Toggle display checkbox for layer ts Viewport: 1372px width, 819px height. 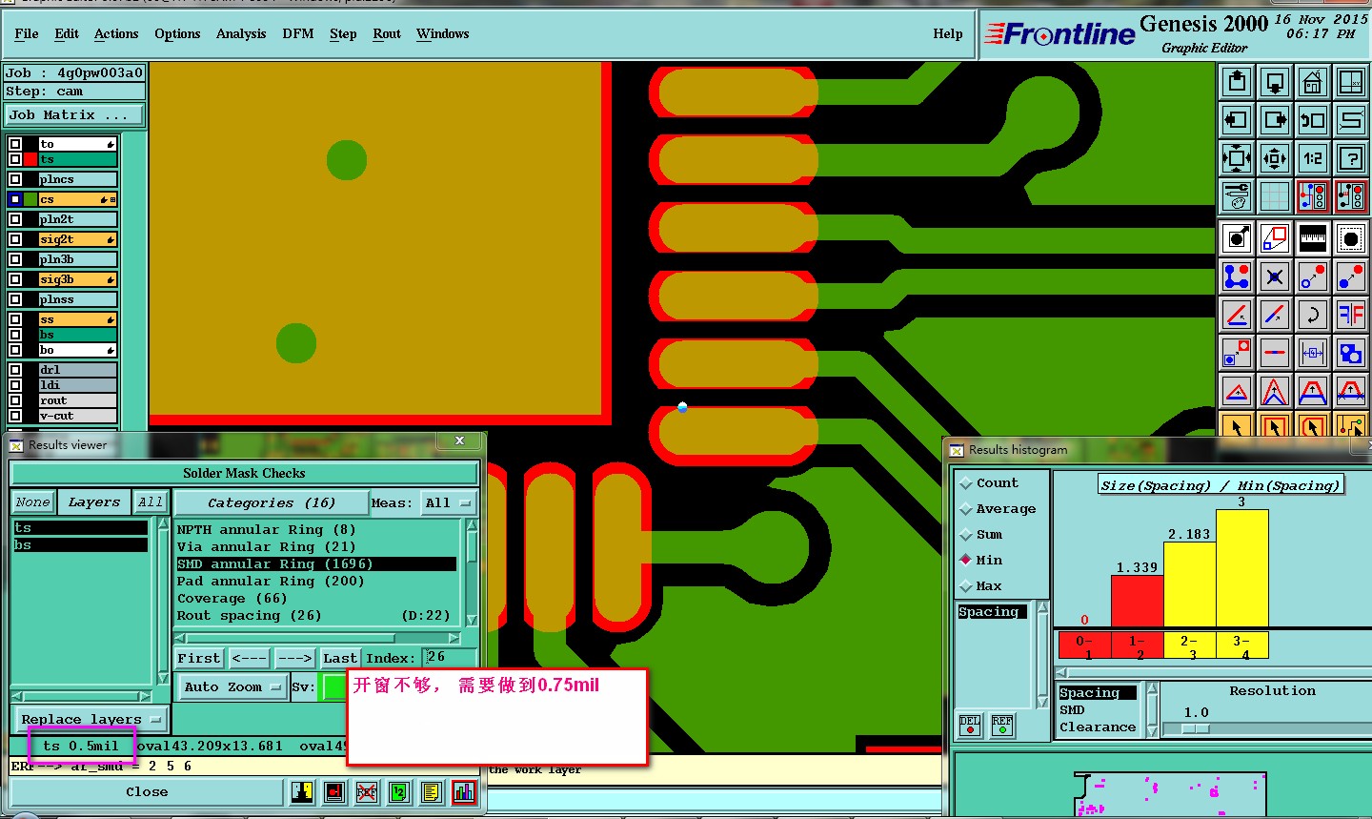[15, 159]
